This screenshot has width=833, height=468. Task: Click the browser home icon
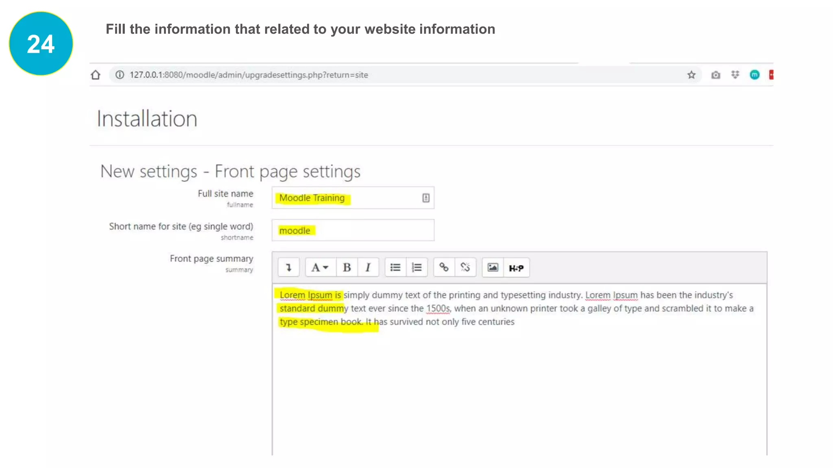coord(96,75)
